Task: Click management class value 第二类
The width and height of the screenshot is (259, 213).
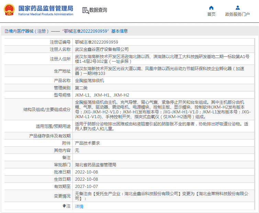Action: click(81, 88)
